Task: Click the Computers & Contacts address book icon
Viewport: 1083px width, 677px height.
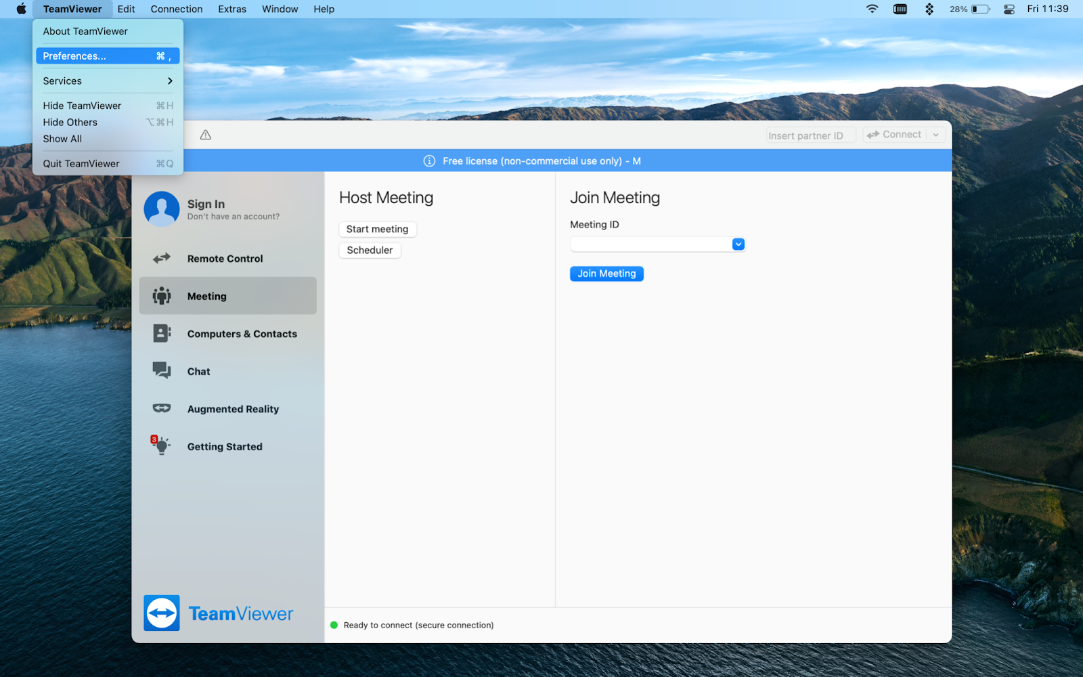Action: (162, 333)
